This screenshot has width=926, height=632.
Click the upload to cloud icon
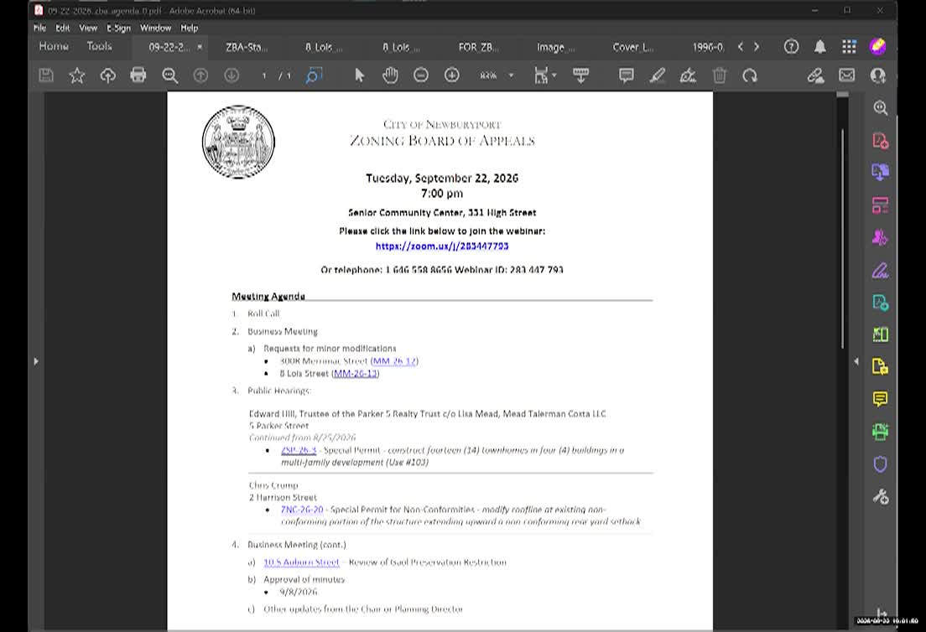click(x=107, y=75)
